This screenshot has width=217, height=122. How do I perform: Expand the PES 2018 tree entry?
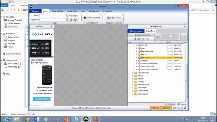point(137,58)
